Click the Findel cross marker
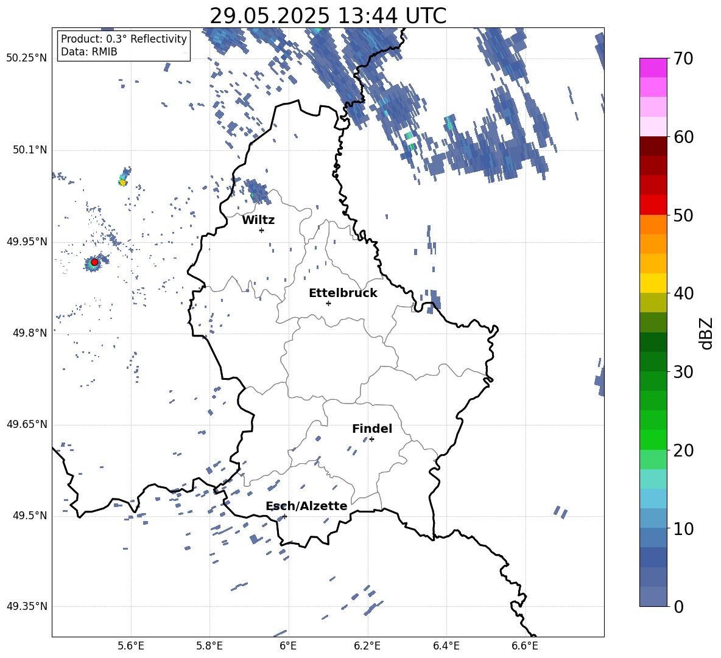 [x=371, y=439]
